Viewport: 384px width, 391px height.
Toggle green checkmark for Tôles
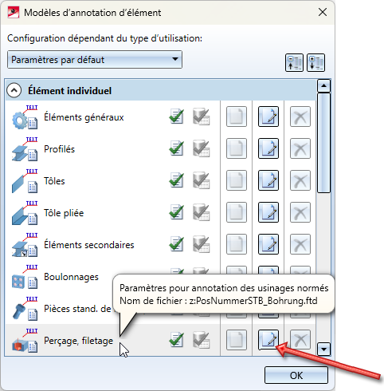(177, 180)
